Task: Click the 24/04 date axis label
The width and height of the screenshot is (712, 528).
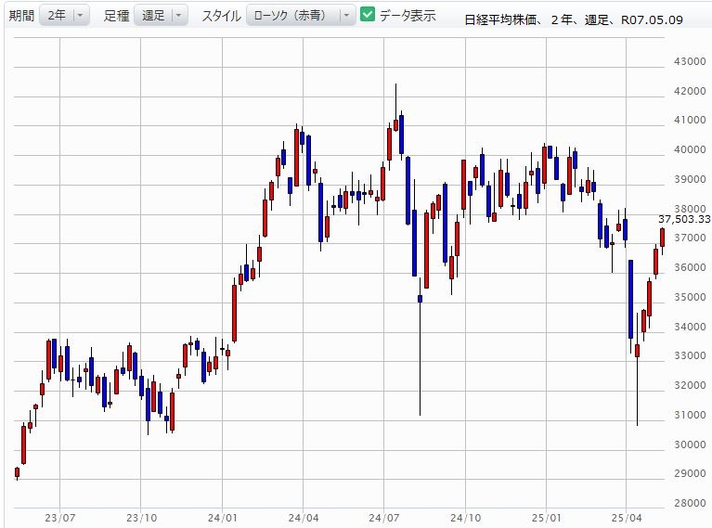Action: (x=304, y=518)
